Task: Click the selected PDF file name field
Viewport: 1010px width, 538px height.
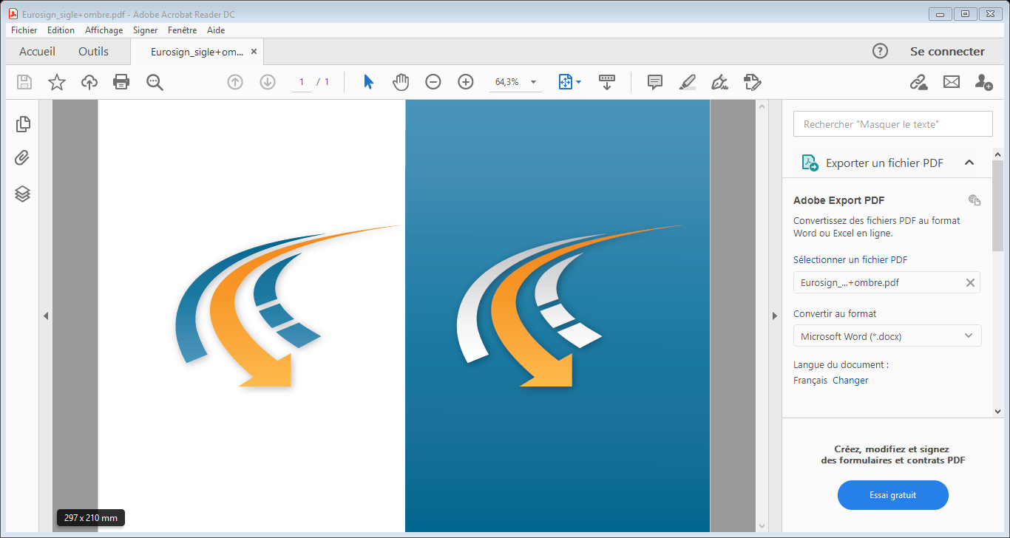Action: tap(887, 282)
